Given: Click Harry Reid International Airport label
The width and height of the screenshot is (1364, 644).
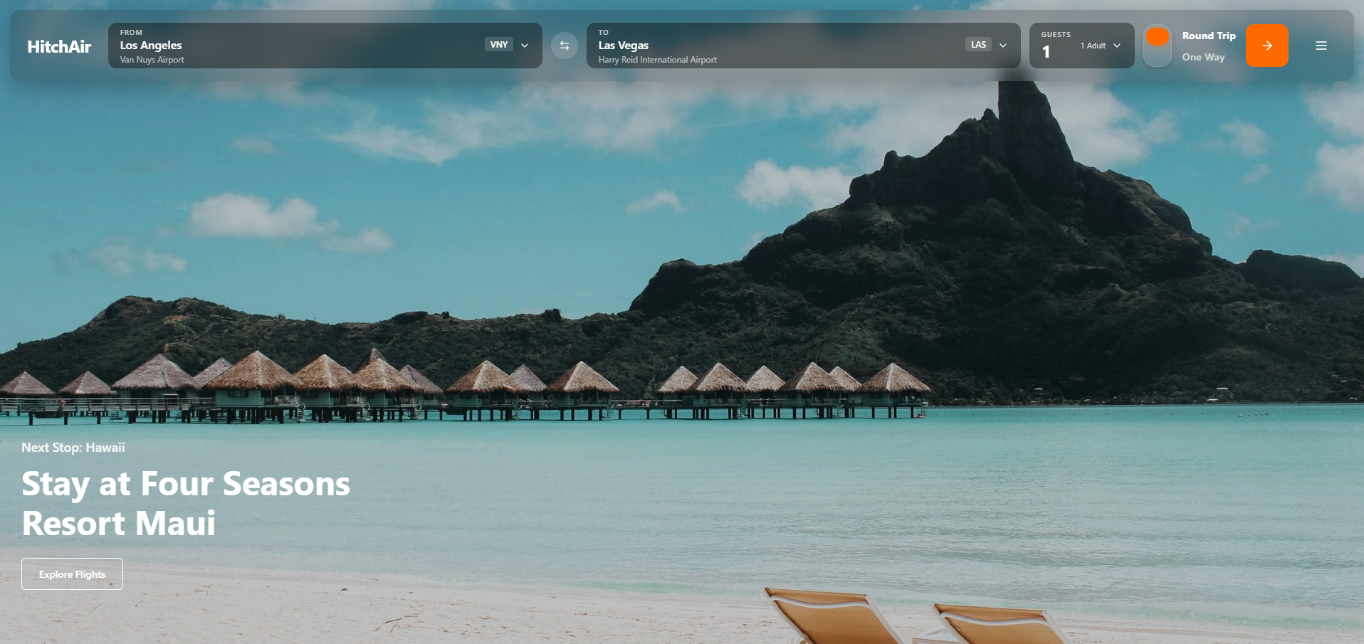Looking at the screenshot, I should [657, 60].
